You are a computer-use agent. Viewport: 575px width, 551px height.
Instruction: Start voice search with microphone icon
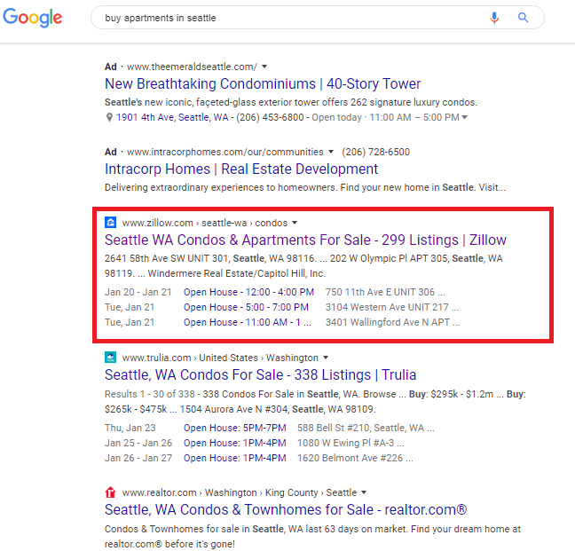pos(494,17)
